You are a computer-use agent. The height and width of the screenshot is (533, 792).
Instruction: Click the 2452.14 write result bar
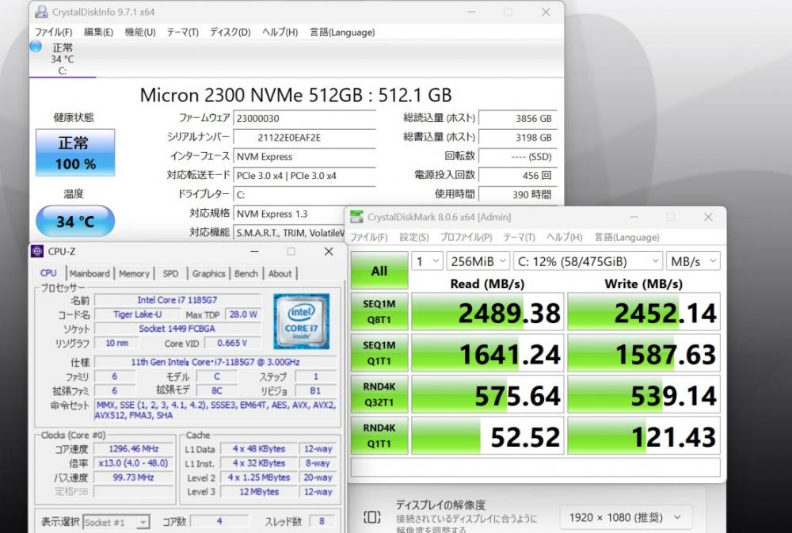pos(643,312)
